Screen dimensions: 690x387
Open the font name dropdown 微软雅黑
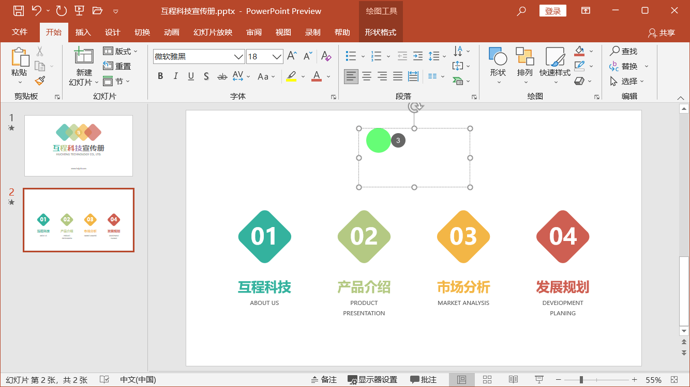[x=238, y=56]
